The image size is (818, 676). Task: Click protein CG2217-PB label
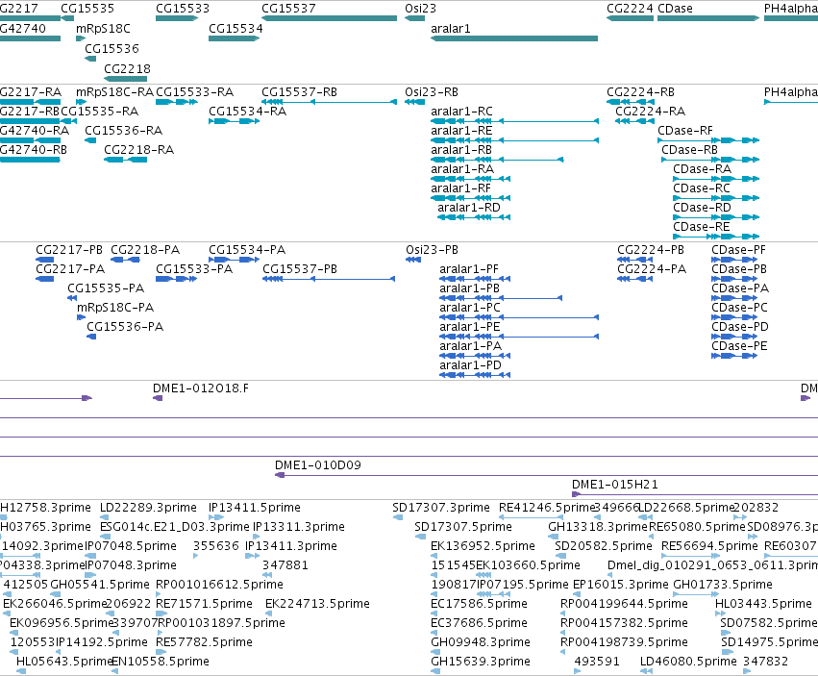[x=69, y=250]
